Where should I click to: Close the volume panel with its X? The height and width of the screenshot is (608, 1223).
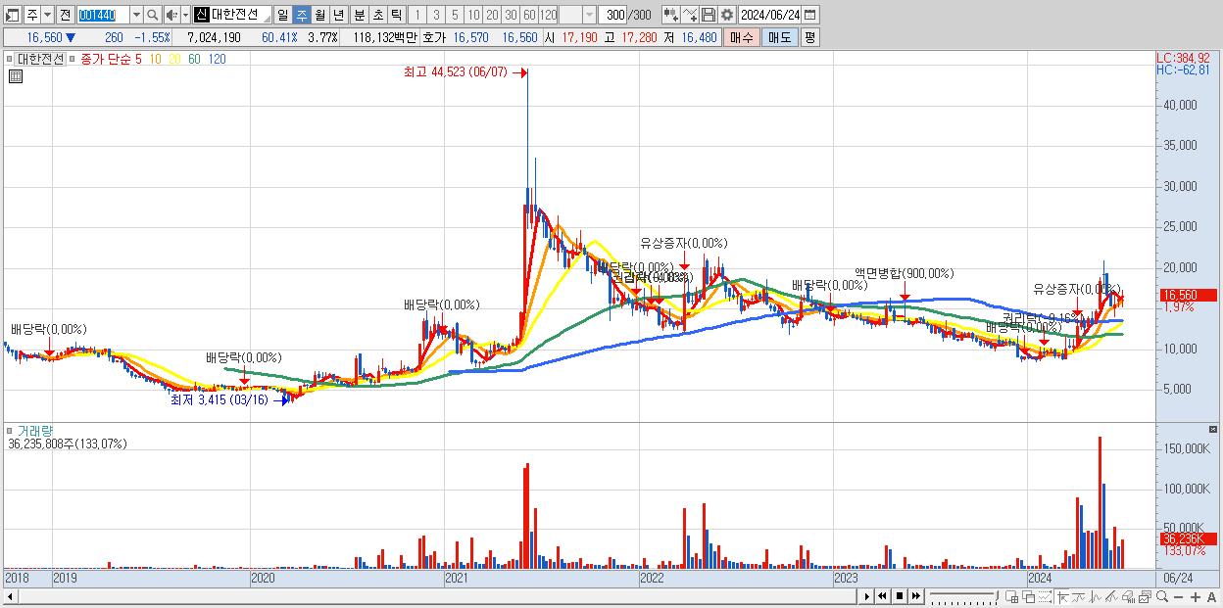(1215, 429)
